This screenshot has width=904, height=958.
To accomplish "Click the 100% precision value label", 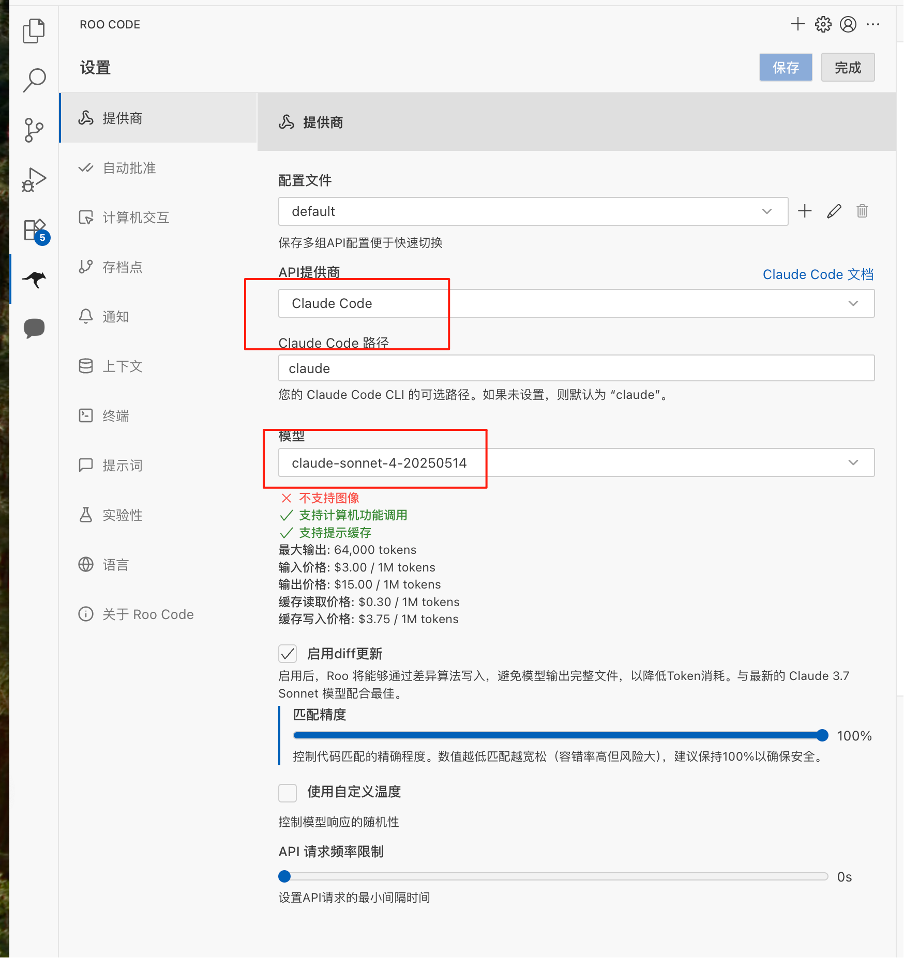I will pos(854,736).
